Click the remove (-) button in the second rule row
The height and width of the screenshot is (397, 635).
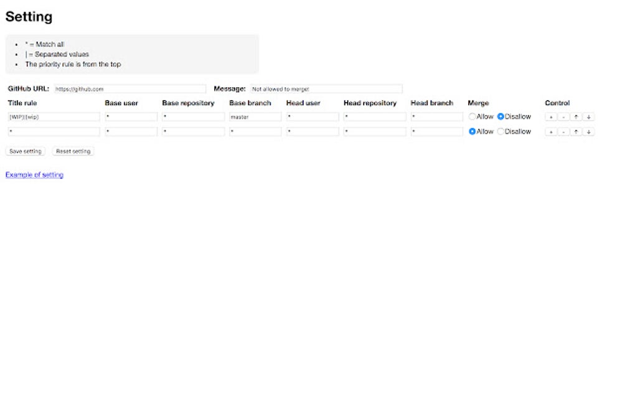pos(563,132)
